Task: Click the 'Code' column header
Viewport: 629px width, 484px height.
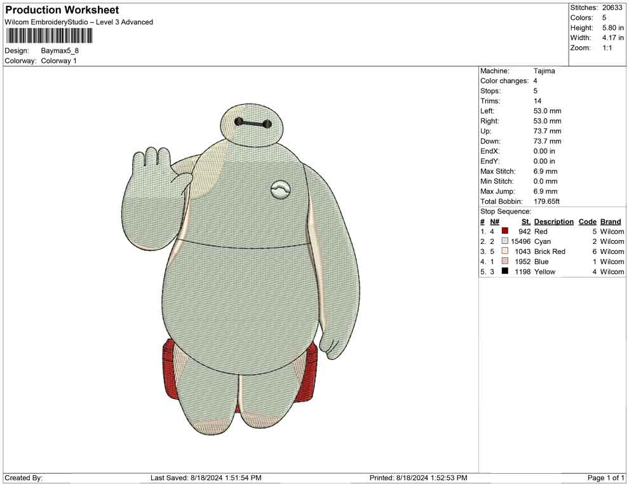Action: pyautogui.click(x=587, y=221)
